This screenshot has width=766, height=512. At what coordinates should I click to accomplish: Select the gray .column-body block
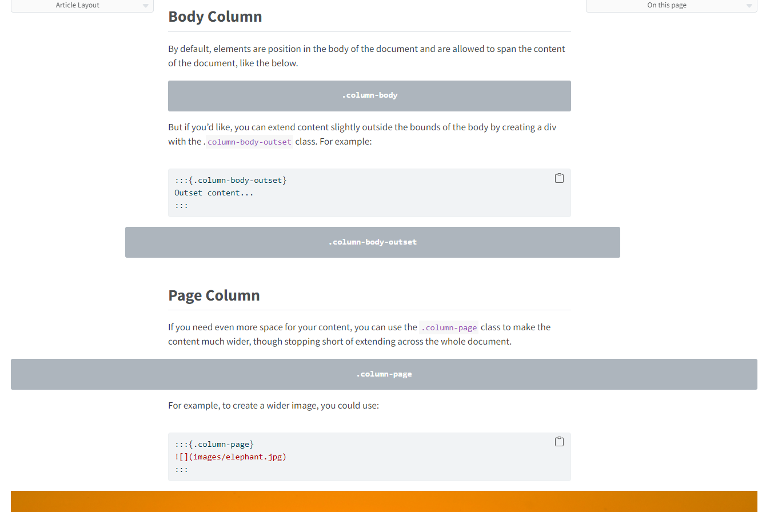coord(369,96)
